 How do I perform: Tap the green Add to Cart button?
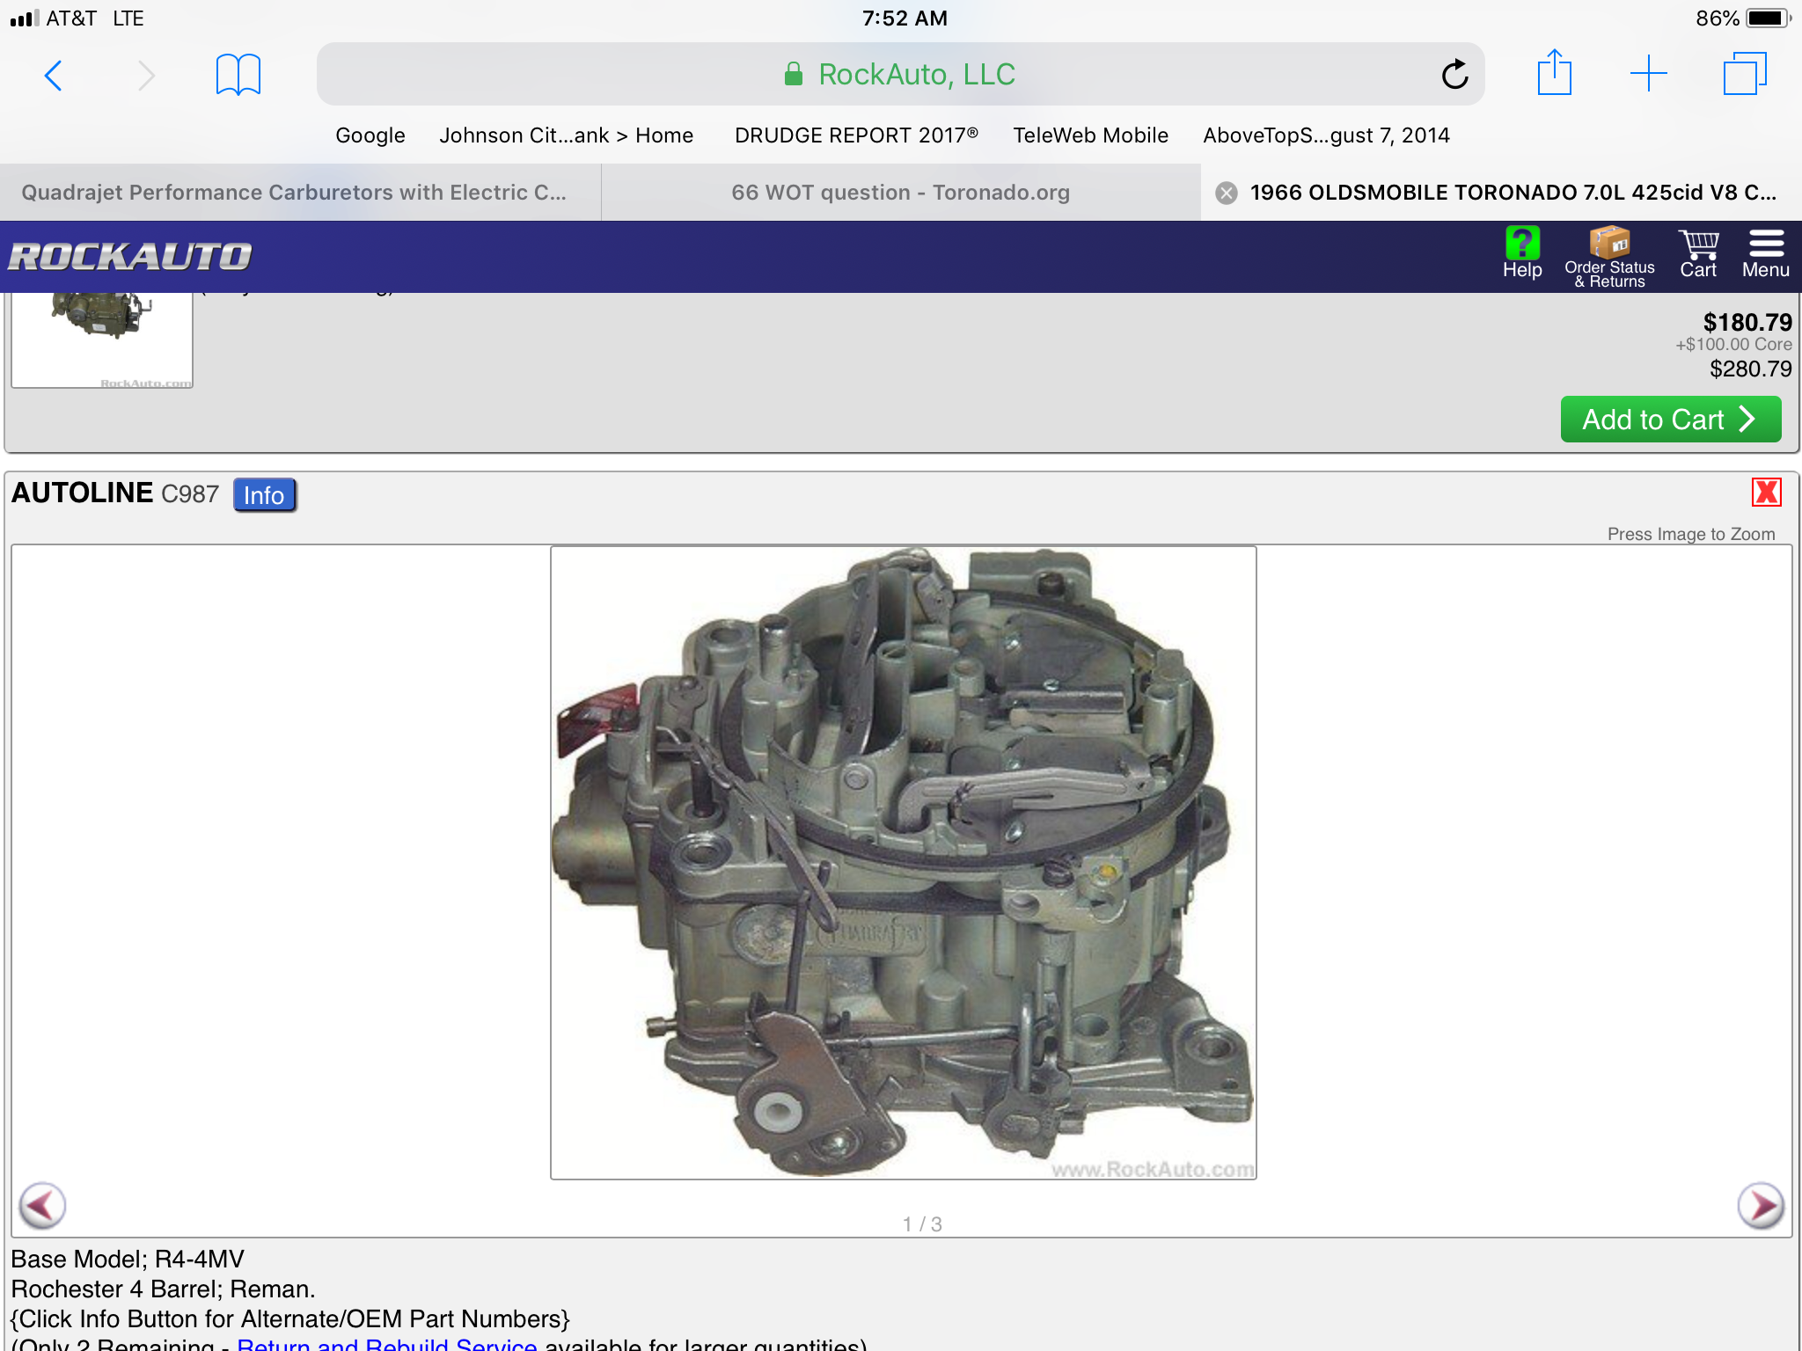[x=1670, y=420]
